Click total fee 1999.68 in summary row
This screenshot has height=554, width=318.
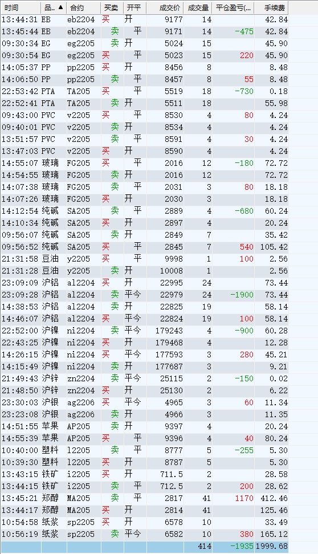[x=272, y=546]
